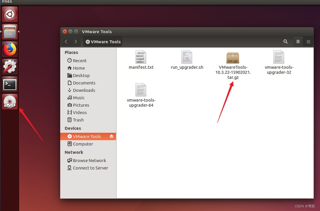Click the run_upgrader.sh file name

tap(187, 67)
